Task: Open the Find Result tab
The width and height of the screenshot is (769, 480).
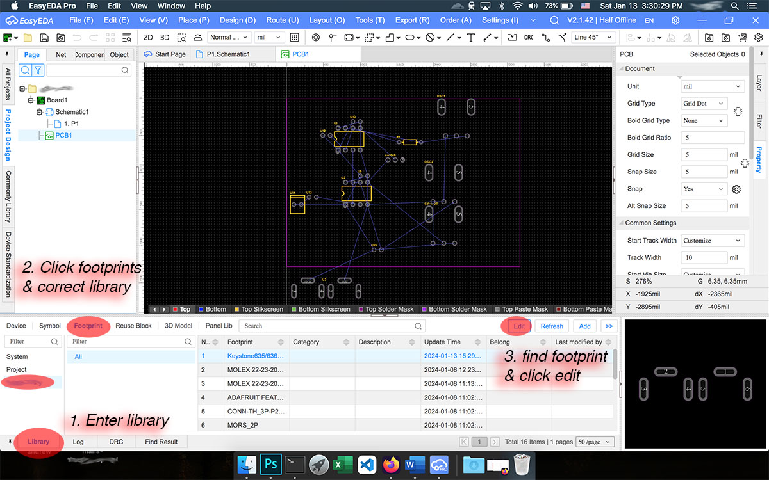Action: (161, 442)
